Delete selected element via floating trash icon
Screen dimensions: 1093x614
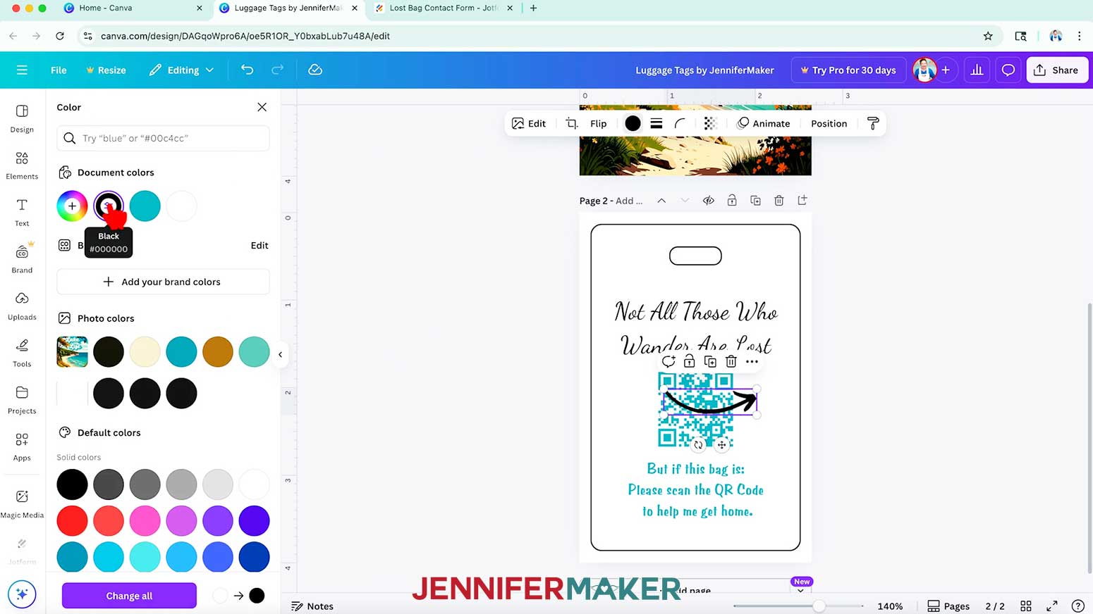[731, 361]
